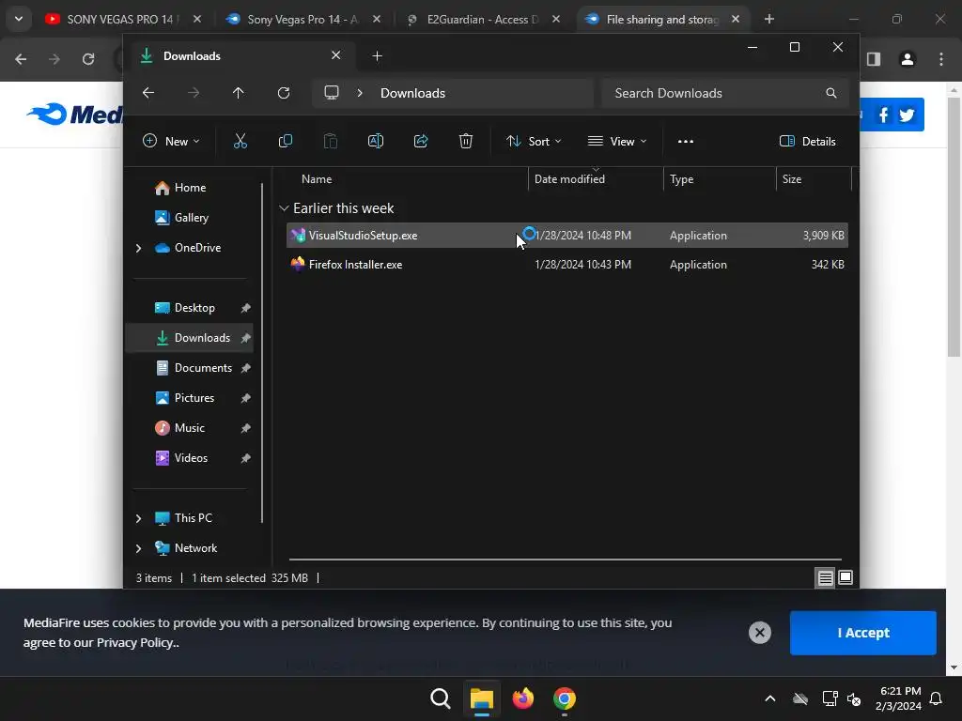This screenshot has height=721, width=962.
Task: Switch to the File sharing and storage tab
Action: click(x=662, y=20)
